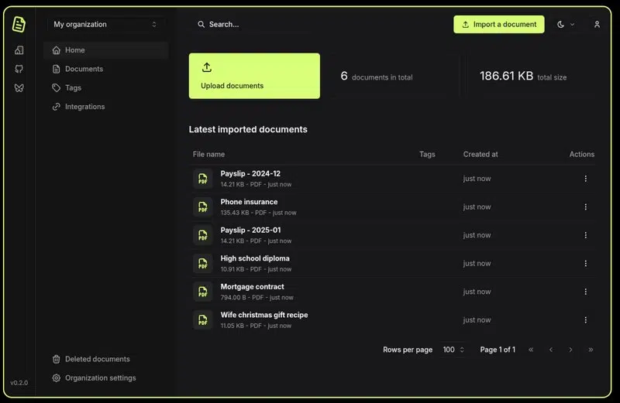Image resolution: width=620 pixels, height=403 pixels.
Task: Go to Home in the sidebar
Action: click(x=106, y=50)
